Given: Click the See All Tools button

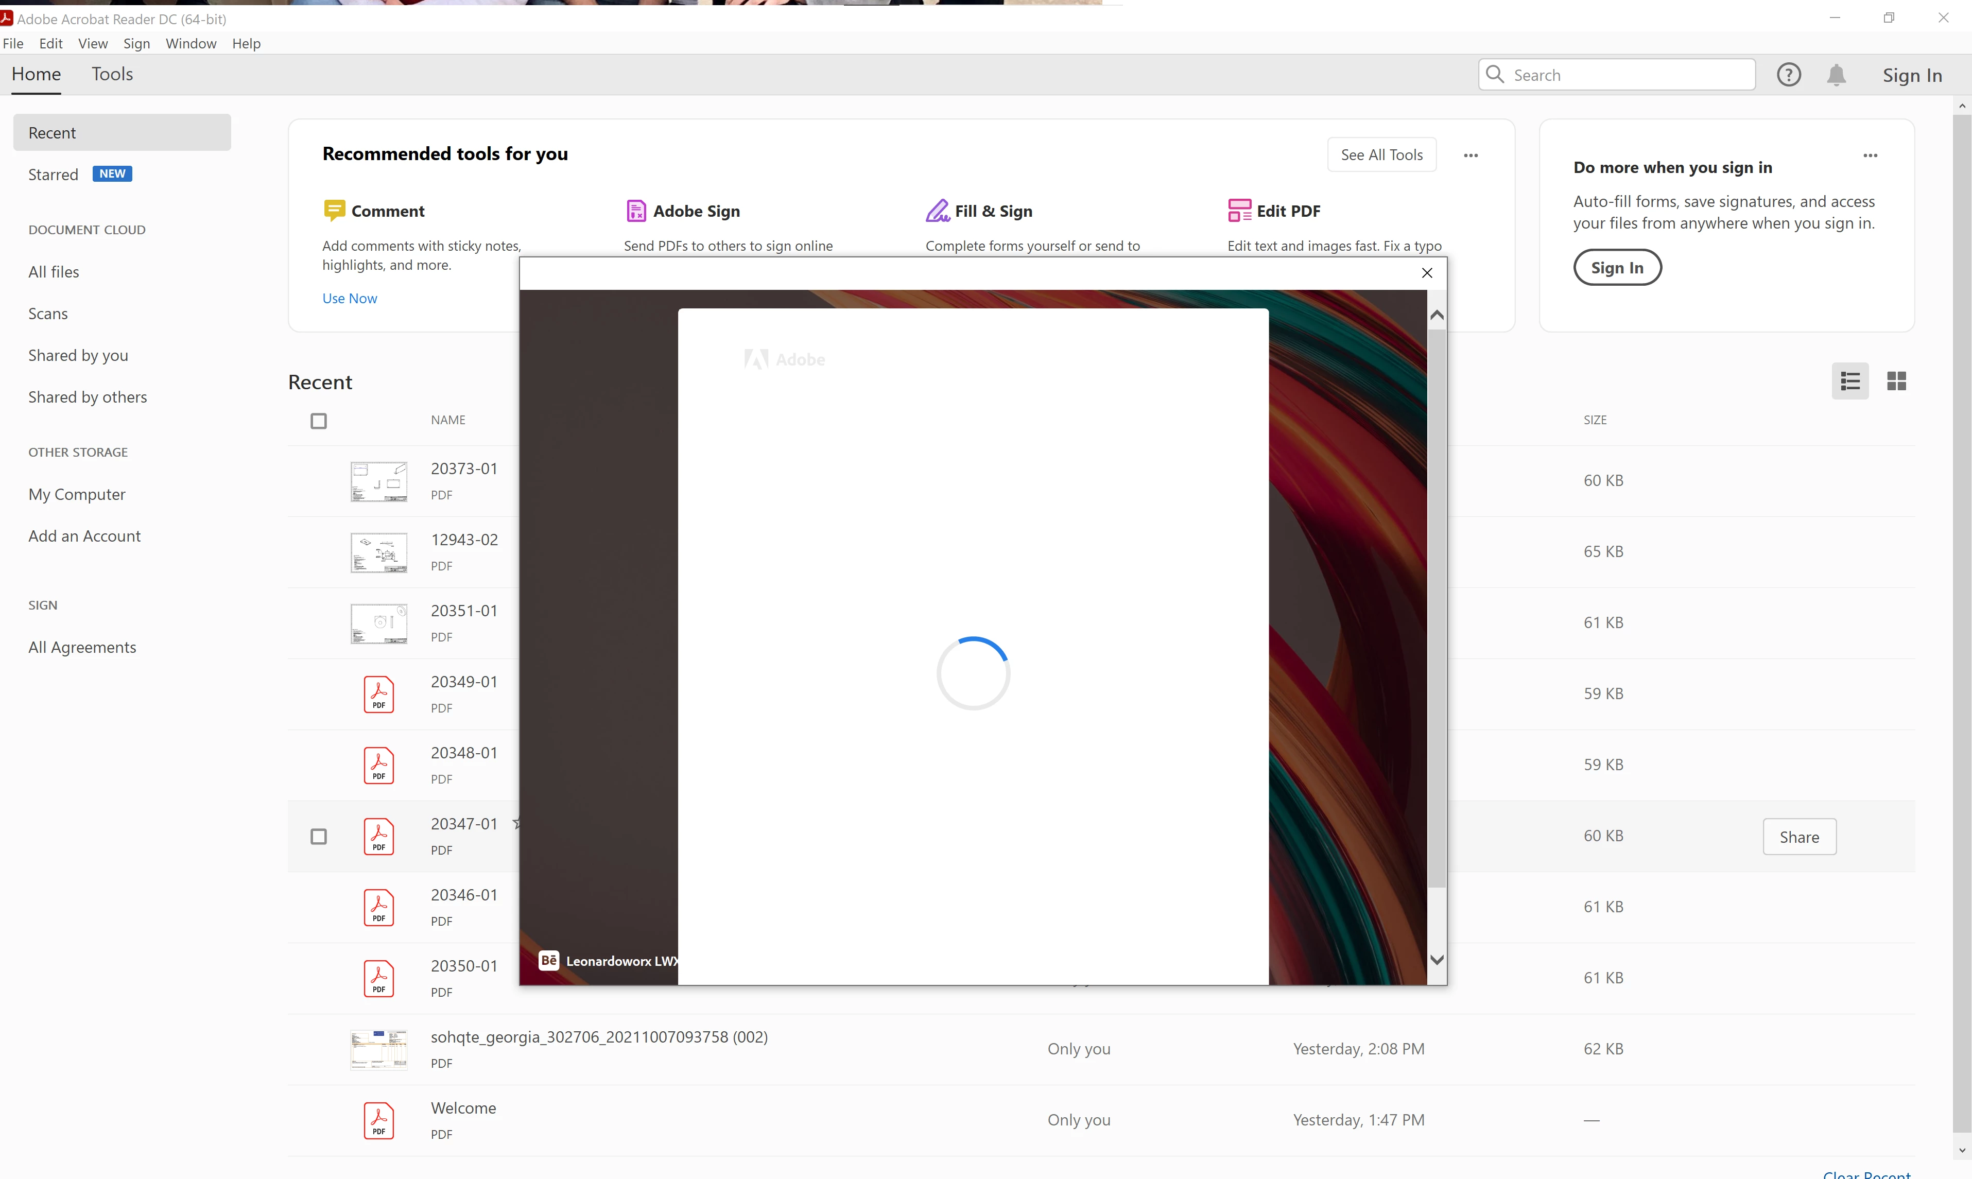Looking at the screenshot, I should pos(1381,155).
